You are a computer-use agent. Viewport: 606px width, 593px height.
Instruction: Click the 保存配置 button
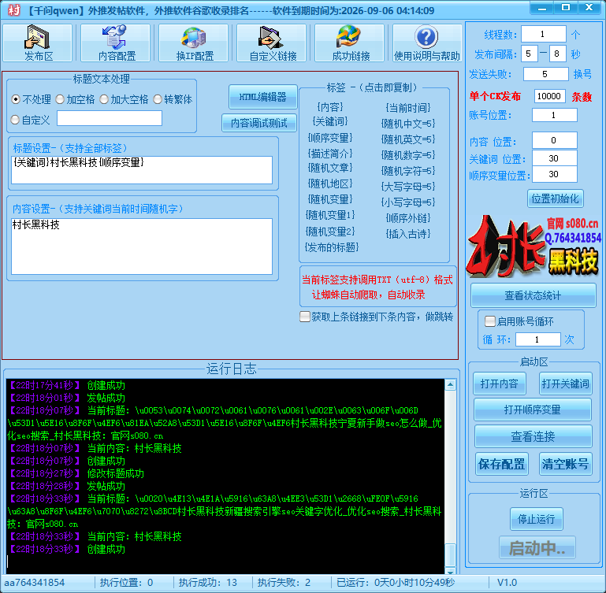(502, 464)
